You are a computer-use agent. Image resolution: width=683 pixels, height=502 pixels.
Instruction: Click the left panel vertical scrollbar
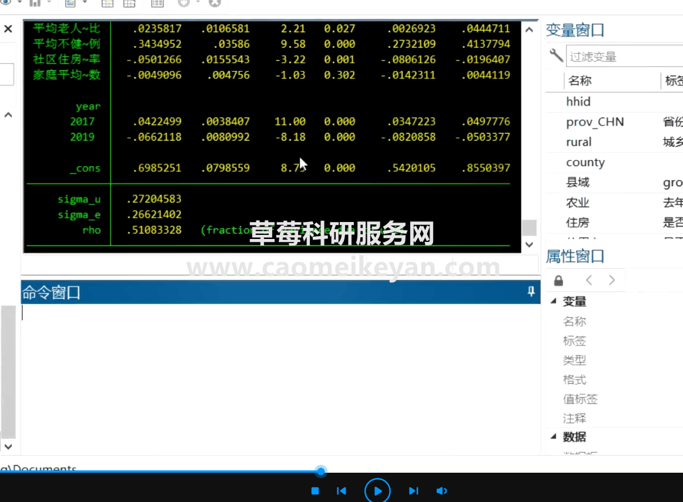[8, 372]
